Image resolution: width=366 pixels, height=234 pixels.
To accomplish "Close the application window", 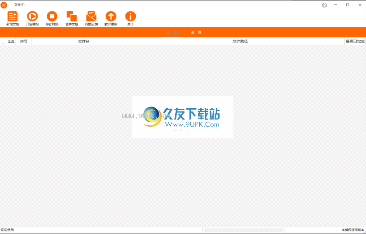I will [x=360, y=5].
